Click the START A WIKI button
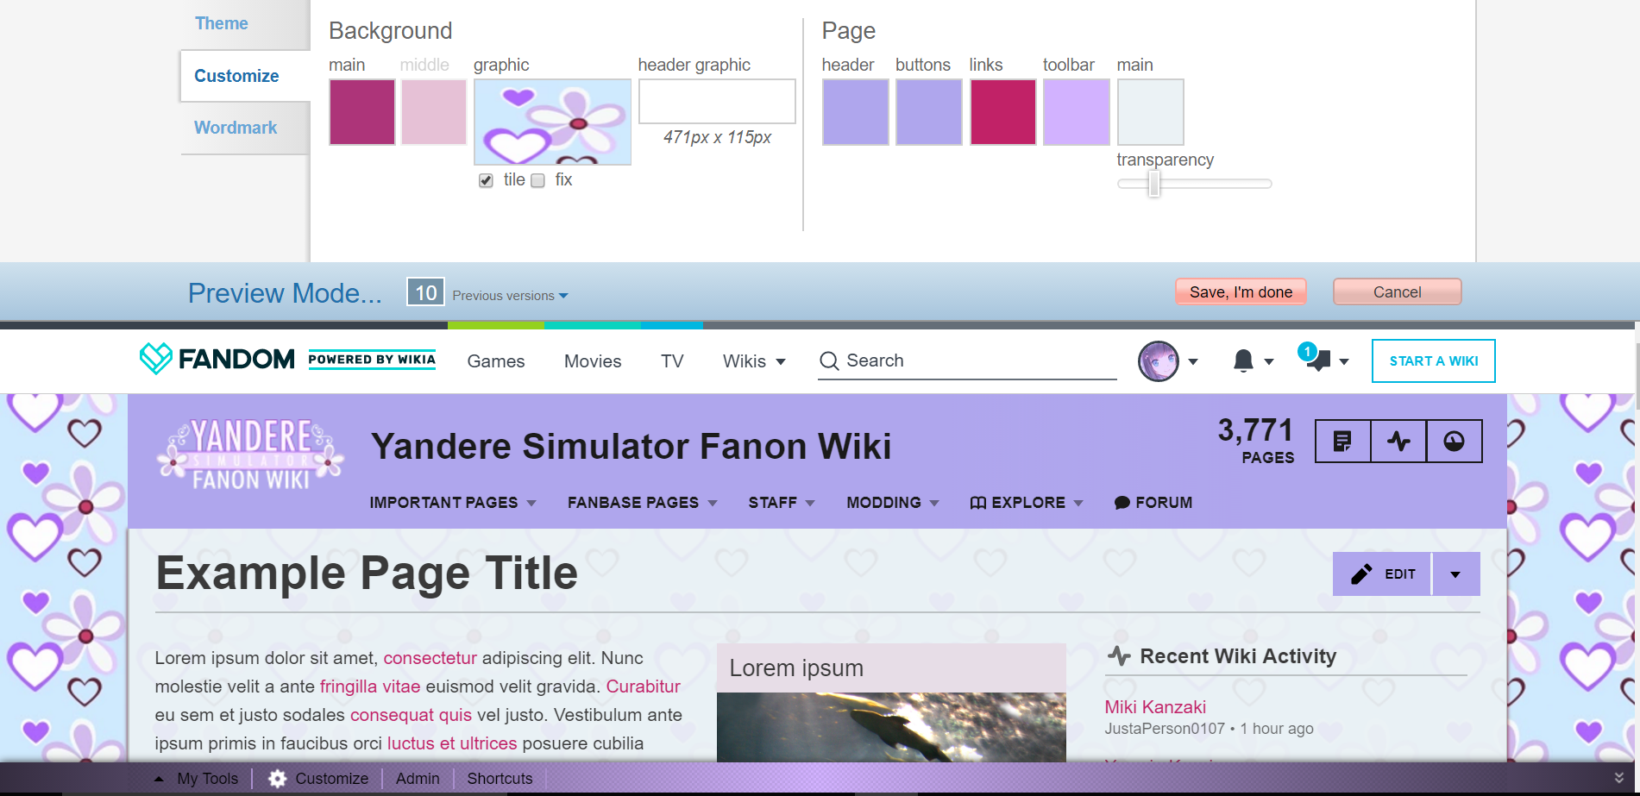Viewport: 1640px width, 796px height. [1434, 361]
